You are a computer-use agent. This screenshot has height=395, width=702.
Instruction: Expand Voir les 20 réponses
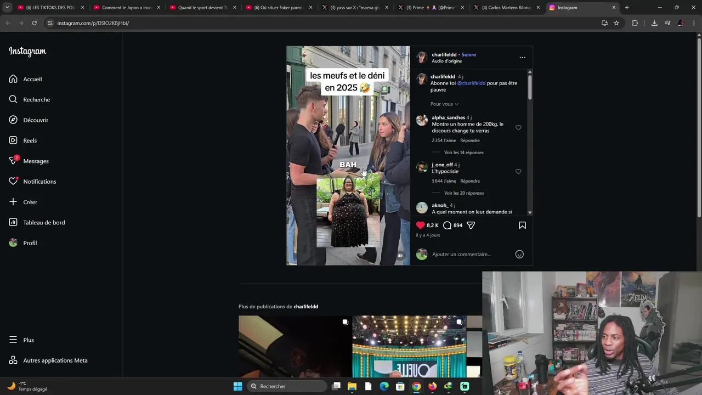464,193
